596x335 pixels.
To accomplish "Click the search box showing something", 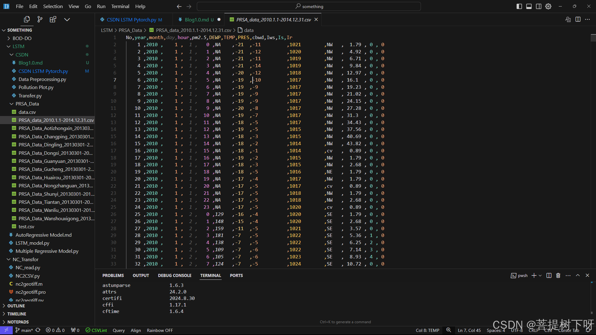I will coord(309,6).
